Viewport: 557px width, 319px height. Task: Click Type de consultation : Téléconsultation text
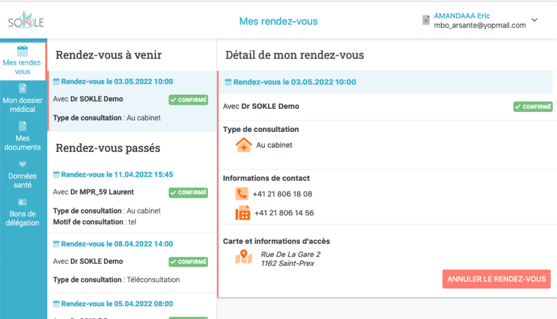point(116,280)
